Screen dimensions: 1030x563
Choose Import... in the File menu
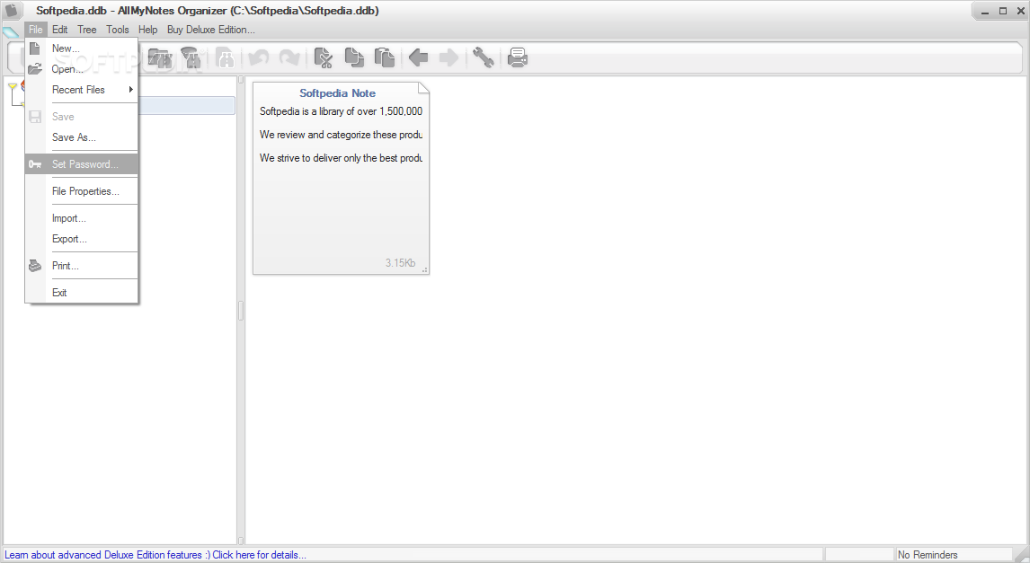tap(82, 218)
